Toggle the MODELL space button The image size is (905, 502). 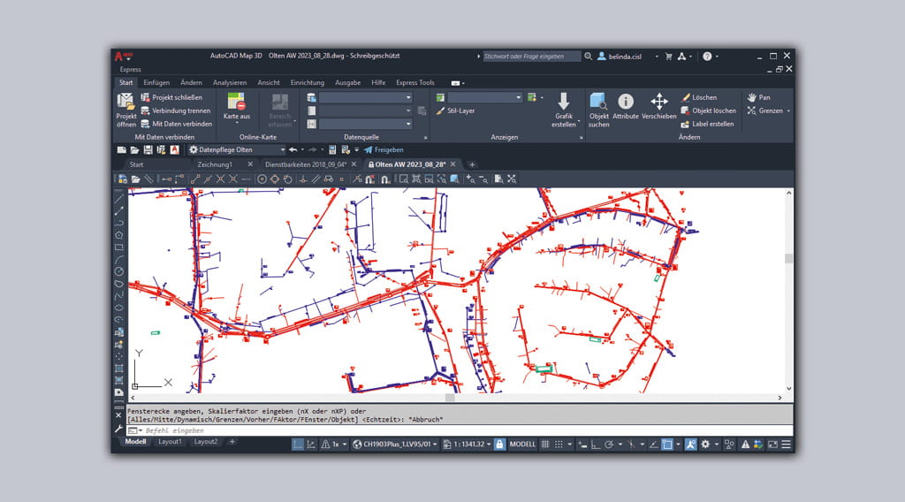(523, 444)
